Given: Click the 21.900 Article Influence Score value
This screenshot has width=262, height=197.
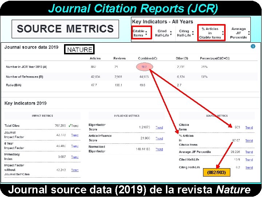Looking at the screenshot, I should [145, 138].
